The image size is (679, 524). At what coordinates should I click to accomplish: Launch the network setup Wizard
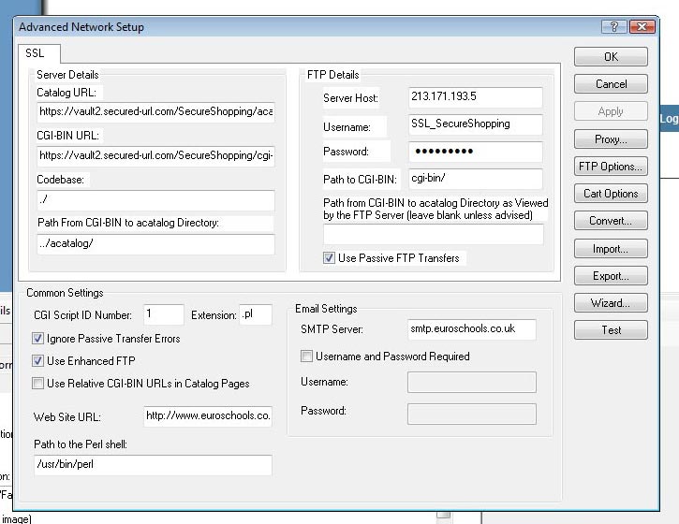coord(611,303)
